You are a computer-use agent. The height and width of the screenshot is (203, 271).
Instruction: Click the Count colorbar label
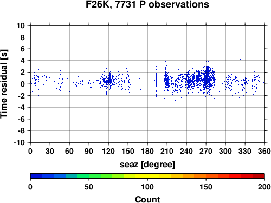pos(147,199)
